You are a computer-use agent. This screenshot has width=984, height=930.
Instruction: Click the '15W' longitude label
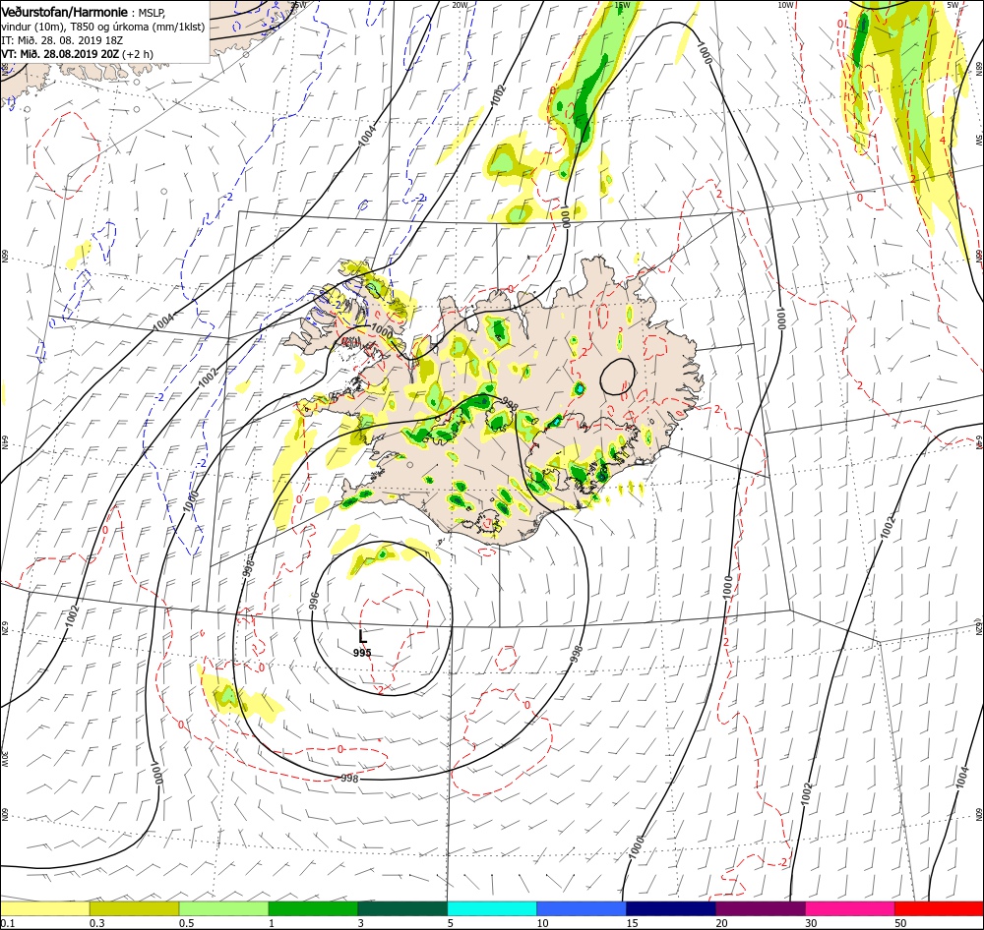pyautogui.click(x=621, y=5)
